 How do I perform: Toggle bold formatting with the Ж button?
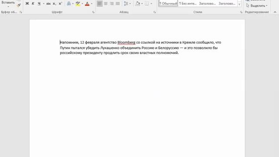(x=27, y=3)
